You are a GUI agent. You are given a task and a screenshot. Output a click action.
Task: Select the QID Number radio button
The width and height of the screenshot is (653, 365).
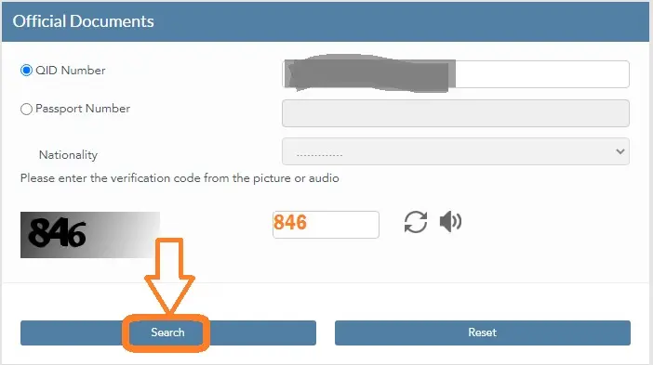[26, 71]
